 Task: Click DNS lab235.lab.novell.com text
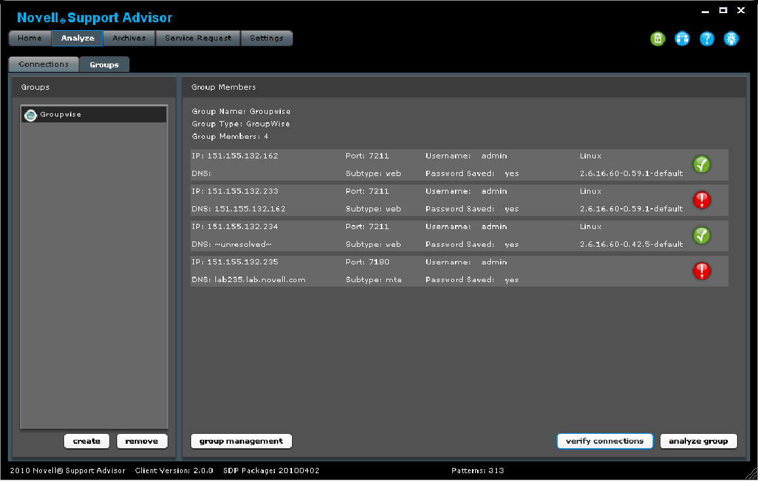coord(249,280)
